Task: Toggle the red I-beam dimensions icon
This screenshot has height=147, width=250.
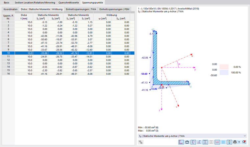Action: 205,142
